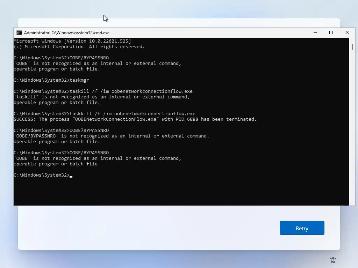The height and width of the screenshot is (268, 358).
Task: Click the window title 'Administrator: C:\Windows\system32\cmd.exe'
Action: (x=67, y=33)
